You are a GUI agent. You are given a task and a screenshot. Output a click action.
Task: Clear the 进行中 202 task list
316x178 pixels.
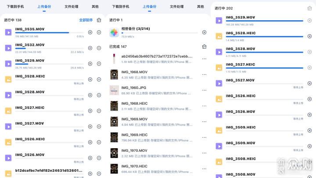coord(309,8)
